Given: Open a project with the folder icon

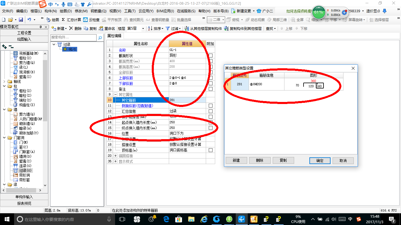Looking at the screenshot, I should tap(10, 20).
